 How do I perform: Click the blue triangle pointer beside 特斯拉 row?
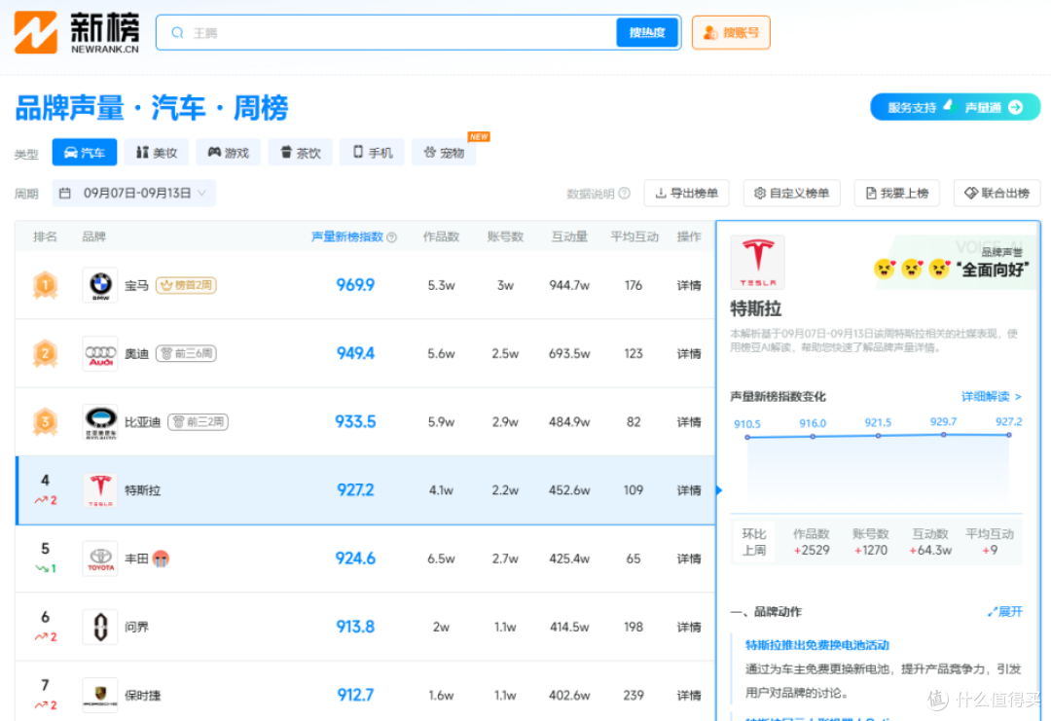click(x=719, y=490)
